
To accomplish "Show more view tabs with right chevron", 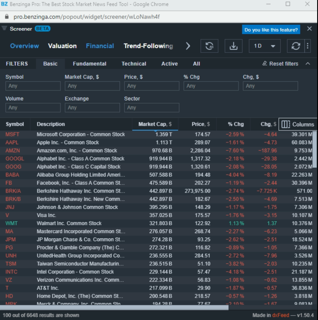I will (188, 46).
